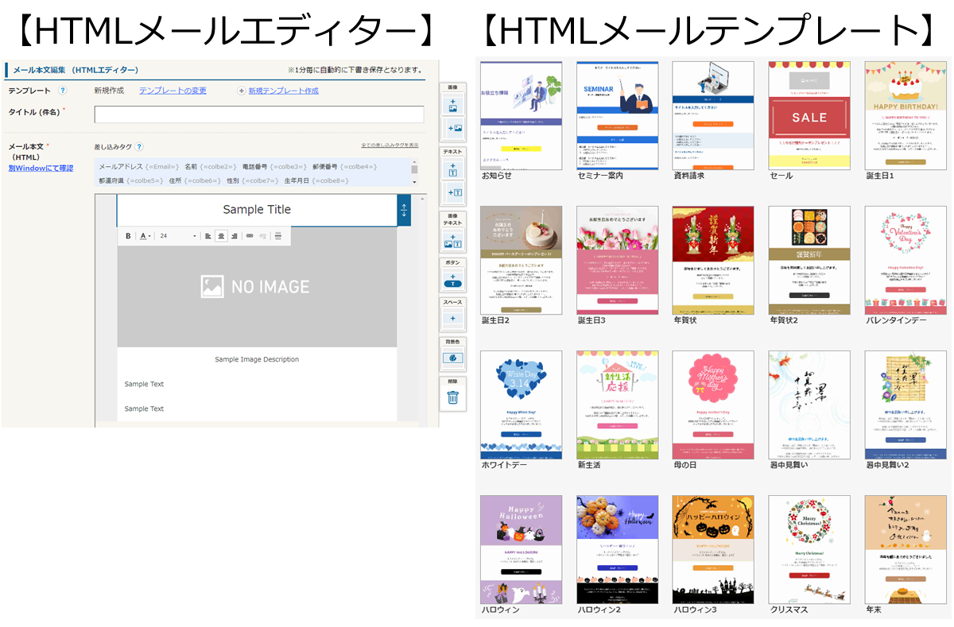
Task: Align text right in editor toolbar
Action: pos(235,236)
